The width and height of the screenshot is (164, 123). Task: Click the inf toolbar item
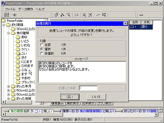(x=141, y=15)
